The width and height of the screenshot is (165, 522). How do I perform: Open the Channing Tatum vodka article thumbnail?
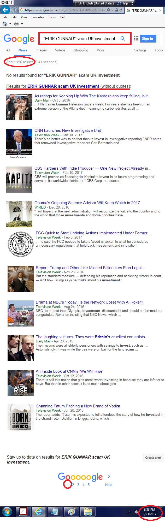(x=21, y=417)
